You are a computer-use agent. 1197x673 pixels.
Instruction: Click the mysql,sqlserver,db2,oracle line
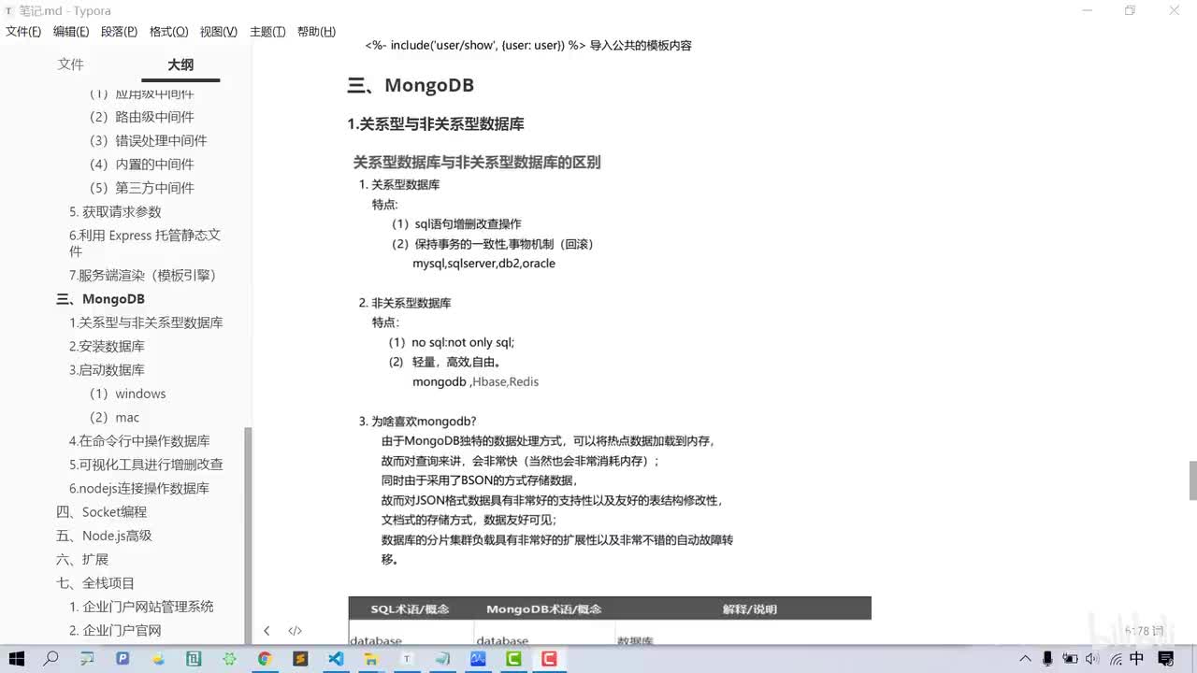(483, 264)
